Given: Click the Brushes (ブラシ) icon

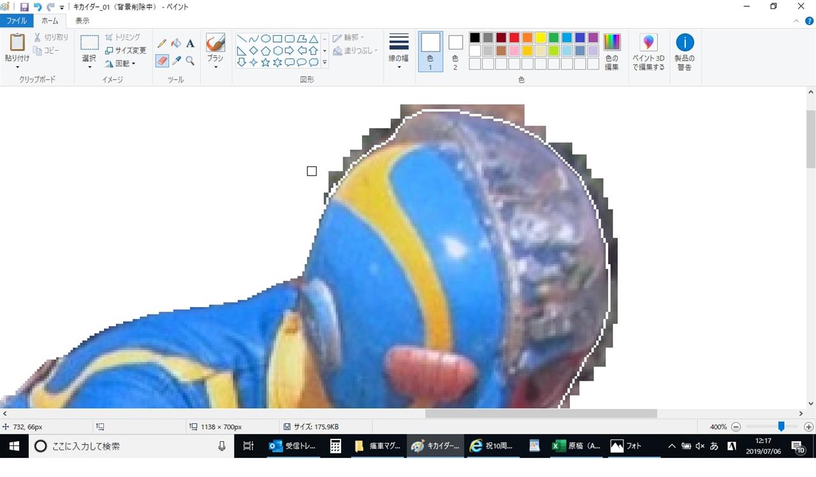Looking at the screenshot, I should 215,43.
